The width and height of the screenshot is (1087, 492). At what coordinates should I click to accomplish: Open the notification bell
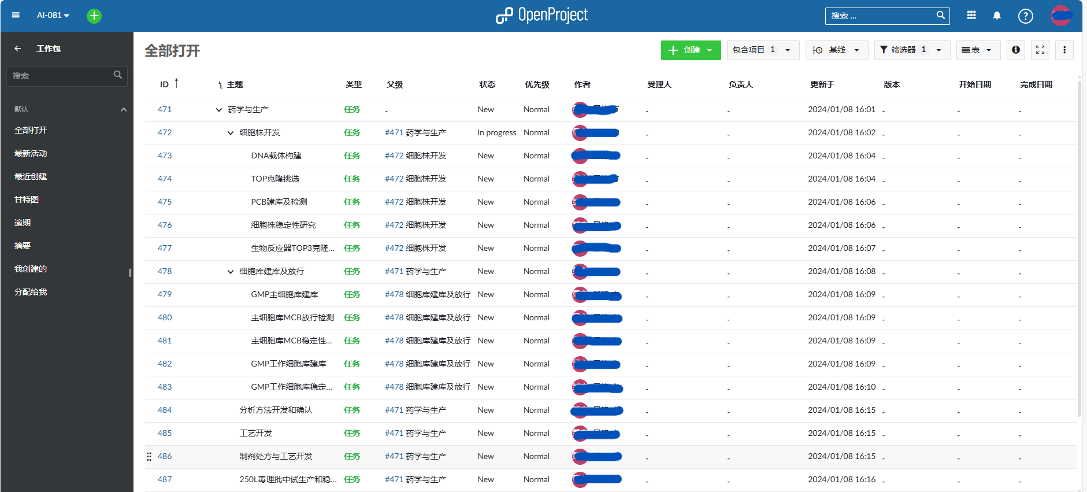pos(997,16)
